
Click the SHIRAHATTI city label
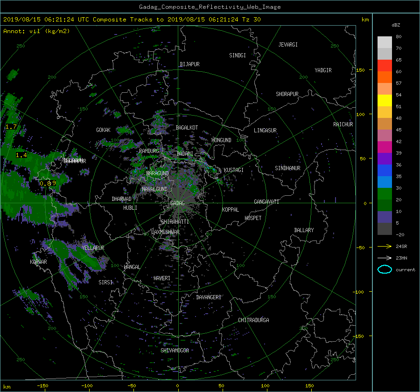[x=175, y=222]
